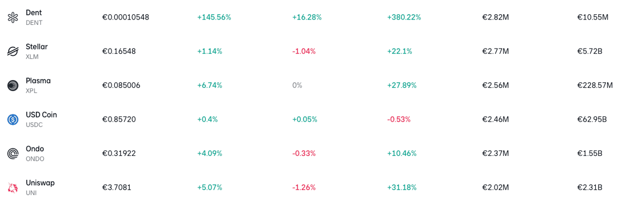The image size is (632, 207).
Task: Click Dent price €0.00010548
Action: [125, 17]
